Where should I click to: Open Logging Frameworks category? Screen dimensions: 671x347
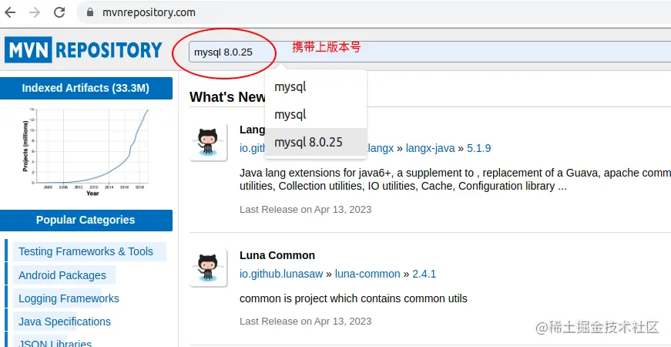69,298
